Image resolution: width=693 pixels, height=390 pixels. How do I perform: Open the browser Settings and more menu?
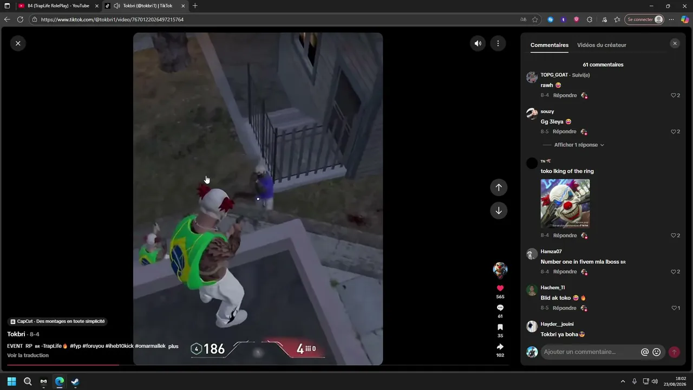click(x=671, y=19)
